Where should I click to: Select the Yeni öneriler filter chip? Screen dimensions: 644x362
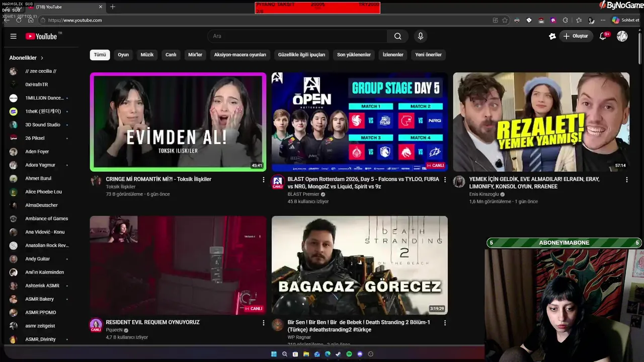428,55
